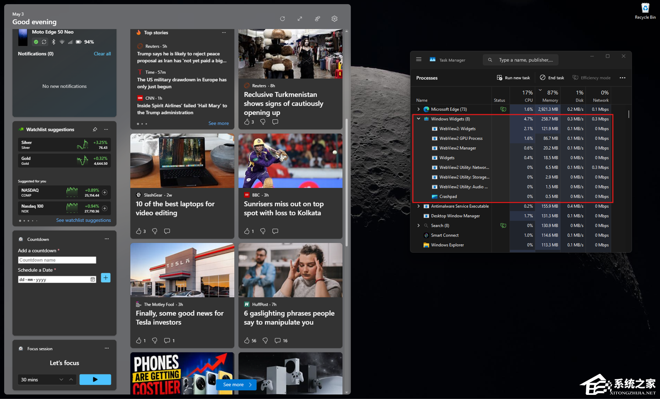The image size is (660, 399).
Task: Open widgets board settings gear
Action: 335,19
